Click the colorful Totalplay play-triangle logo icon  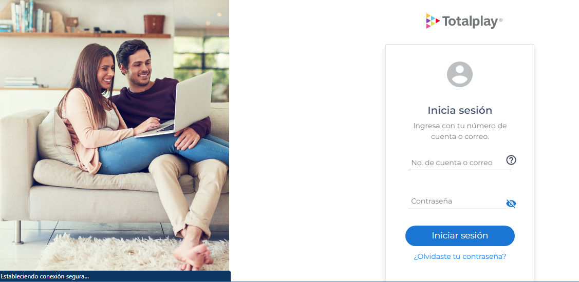(433, 21)
